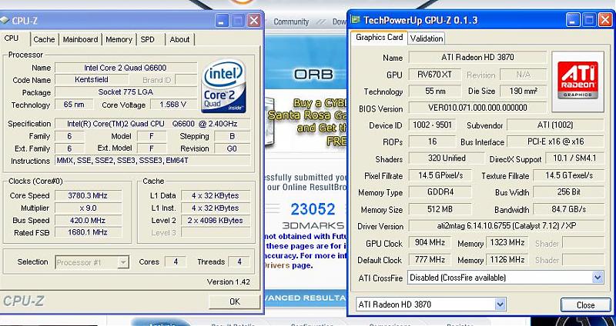The width and height of the screenshot is (616, 326).
Task: Click the Memory Size value 512 MB
Action: pos(440,209)
